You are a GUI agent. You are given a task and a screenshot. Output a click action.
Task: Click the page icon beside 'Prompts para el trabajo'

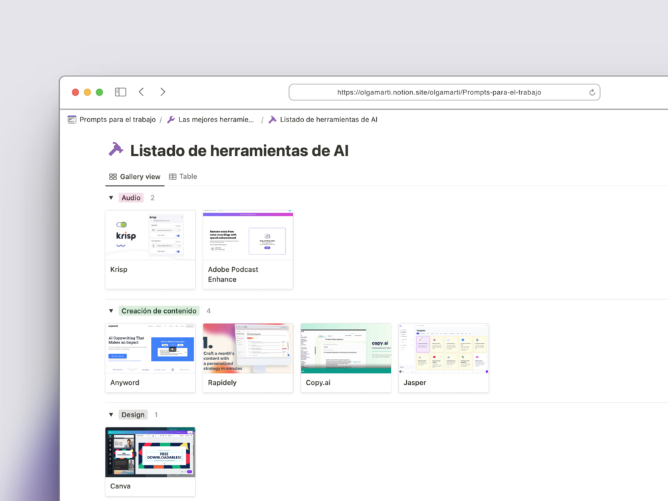click(72, 120)
